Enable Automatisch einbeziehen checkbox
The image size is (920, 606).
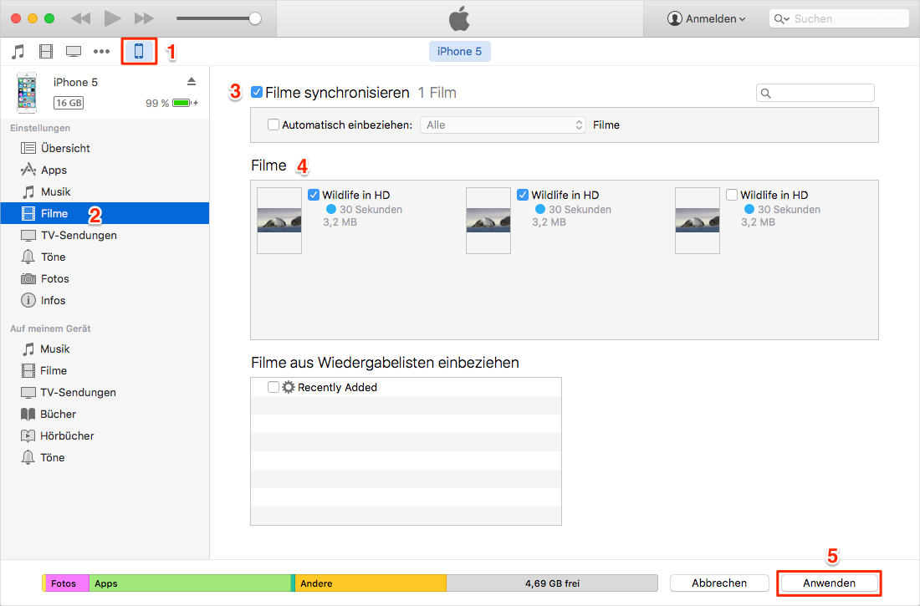pos(273,125)
